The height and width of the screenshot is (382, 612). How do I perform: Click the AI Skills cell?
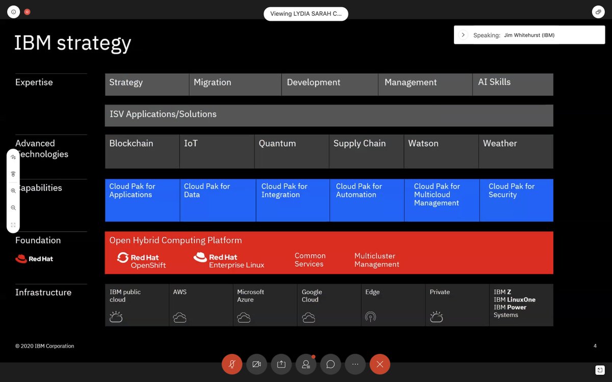[x=513, y=85]
